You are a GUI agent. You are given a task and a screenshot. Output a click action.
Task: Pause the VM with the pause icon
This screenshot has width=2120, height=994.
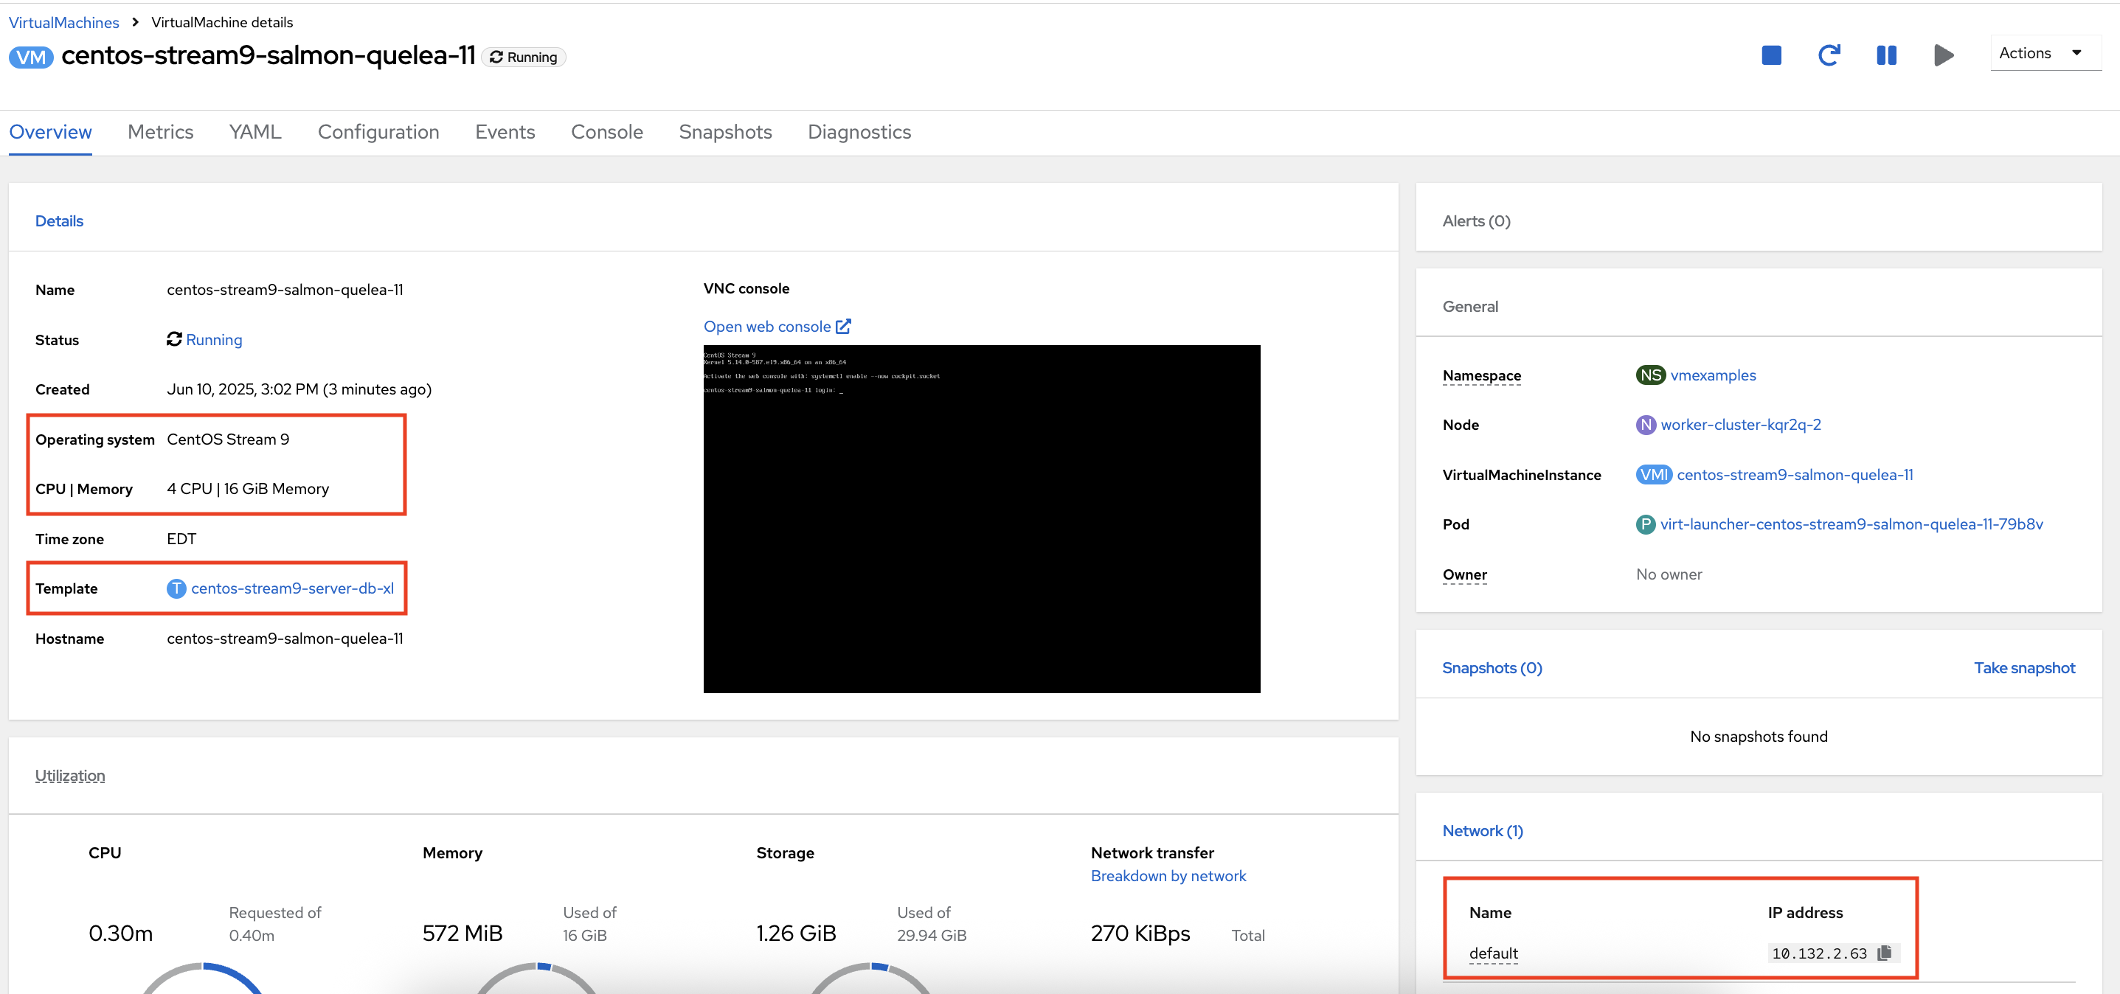[x=1886, y=55]
